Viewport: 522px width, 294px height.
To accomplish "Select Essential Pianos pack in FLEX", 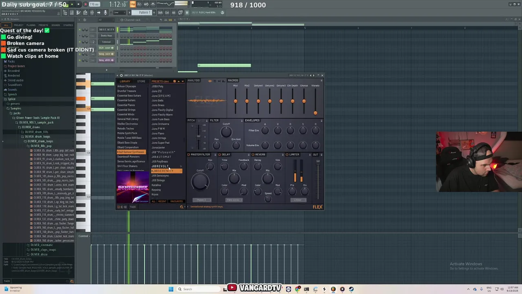I will point(126,105).
